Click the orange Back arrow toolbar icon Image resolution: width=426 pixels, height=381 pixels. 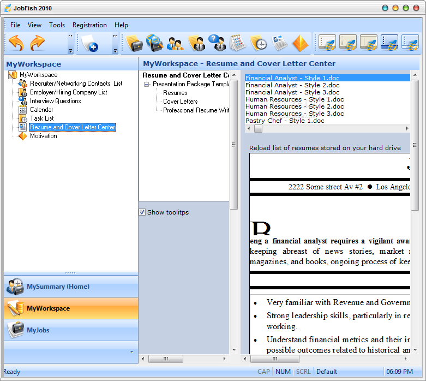pos(16,43)
